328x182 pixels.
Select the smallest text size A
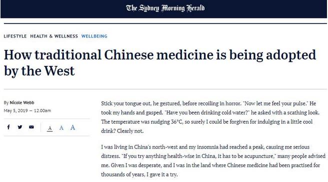point(50,128)
